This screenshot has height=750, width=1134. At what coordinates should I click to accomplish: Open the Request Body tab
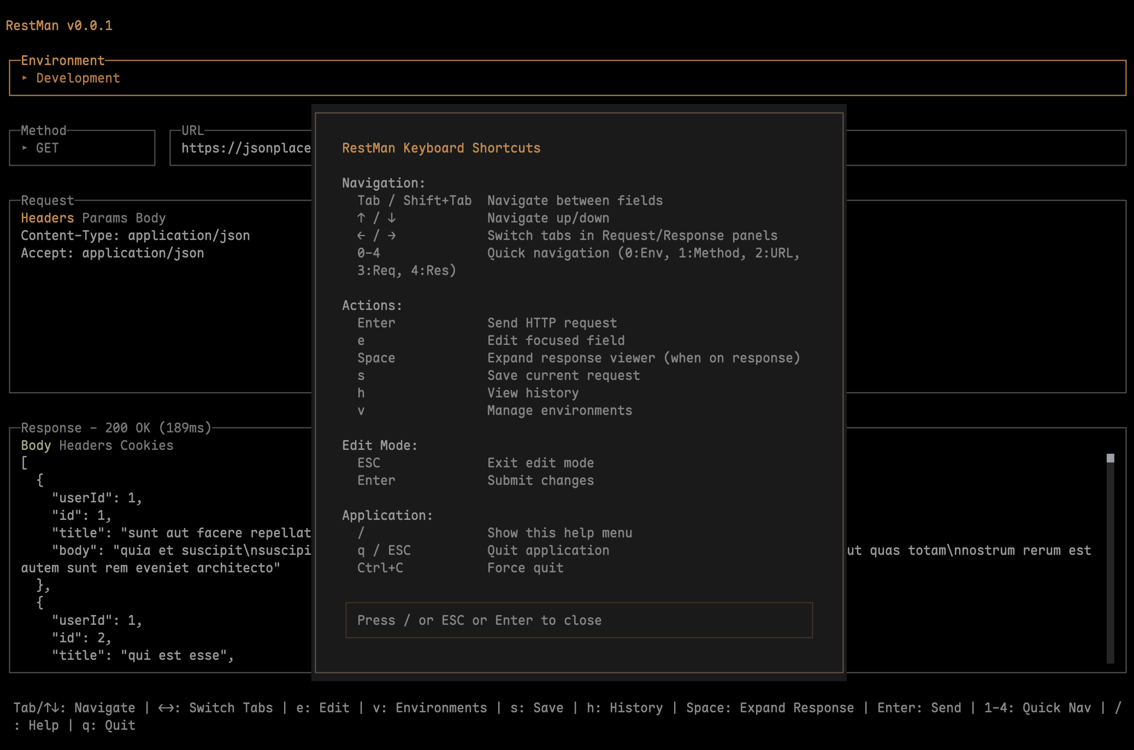(x=150, y=218)
